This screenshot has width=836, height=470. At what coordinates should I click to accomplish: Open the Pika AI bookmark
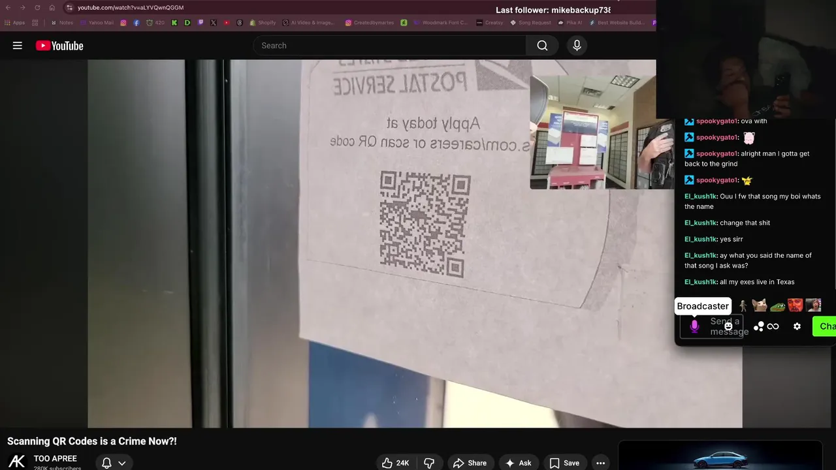point(570,23)
